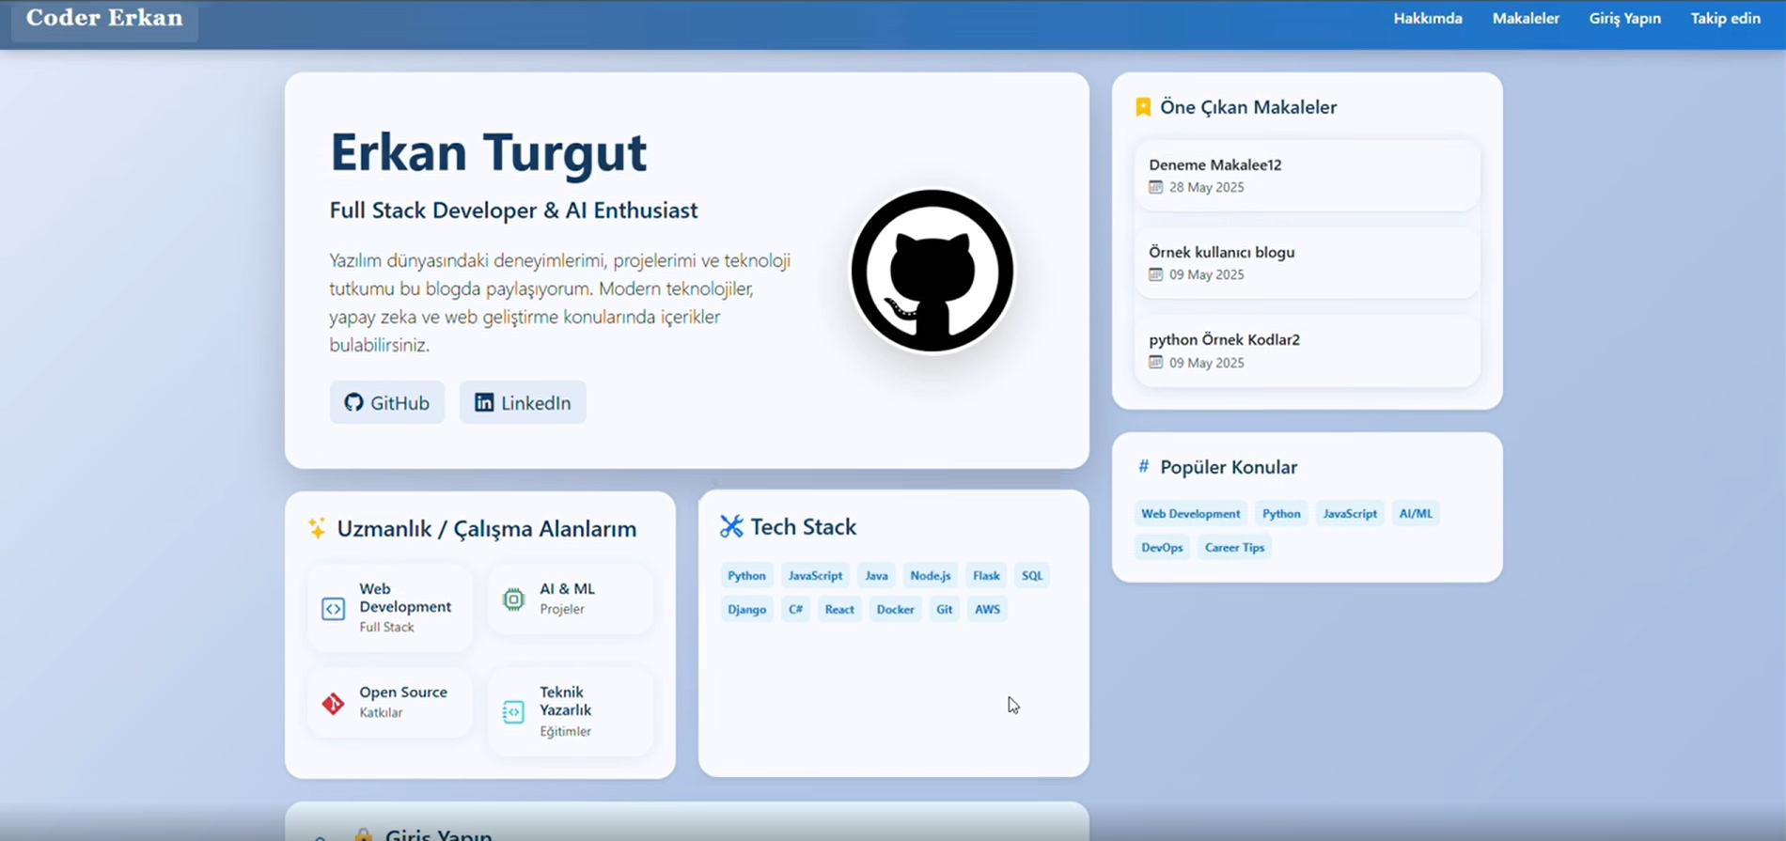This screenshot has height=841, width=1786.
Task: Open the Deneme Makalee12 article
Action: (1307, 175)
